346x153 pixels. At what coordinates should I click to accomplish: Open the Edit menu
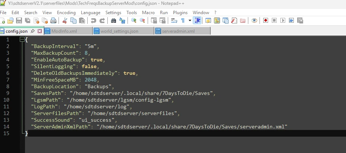(15, 13)
